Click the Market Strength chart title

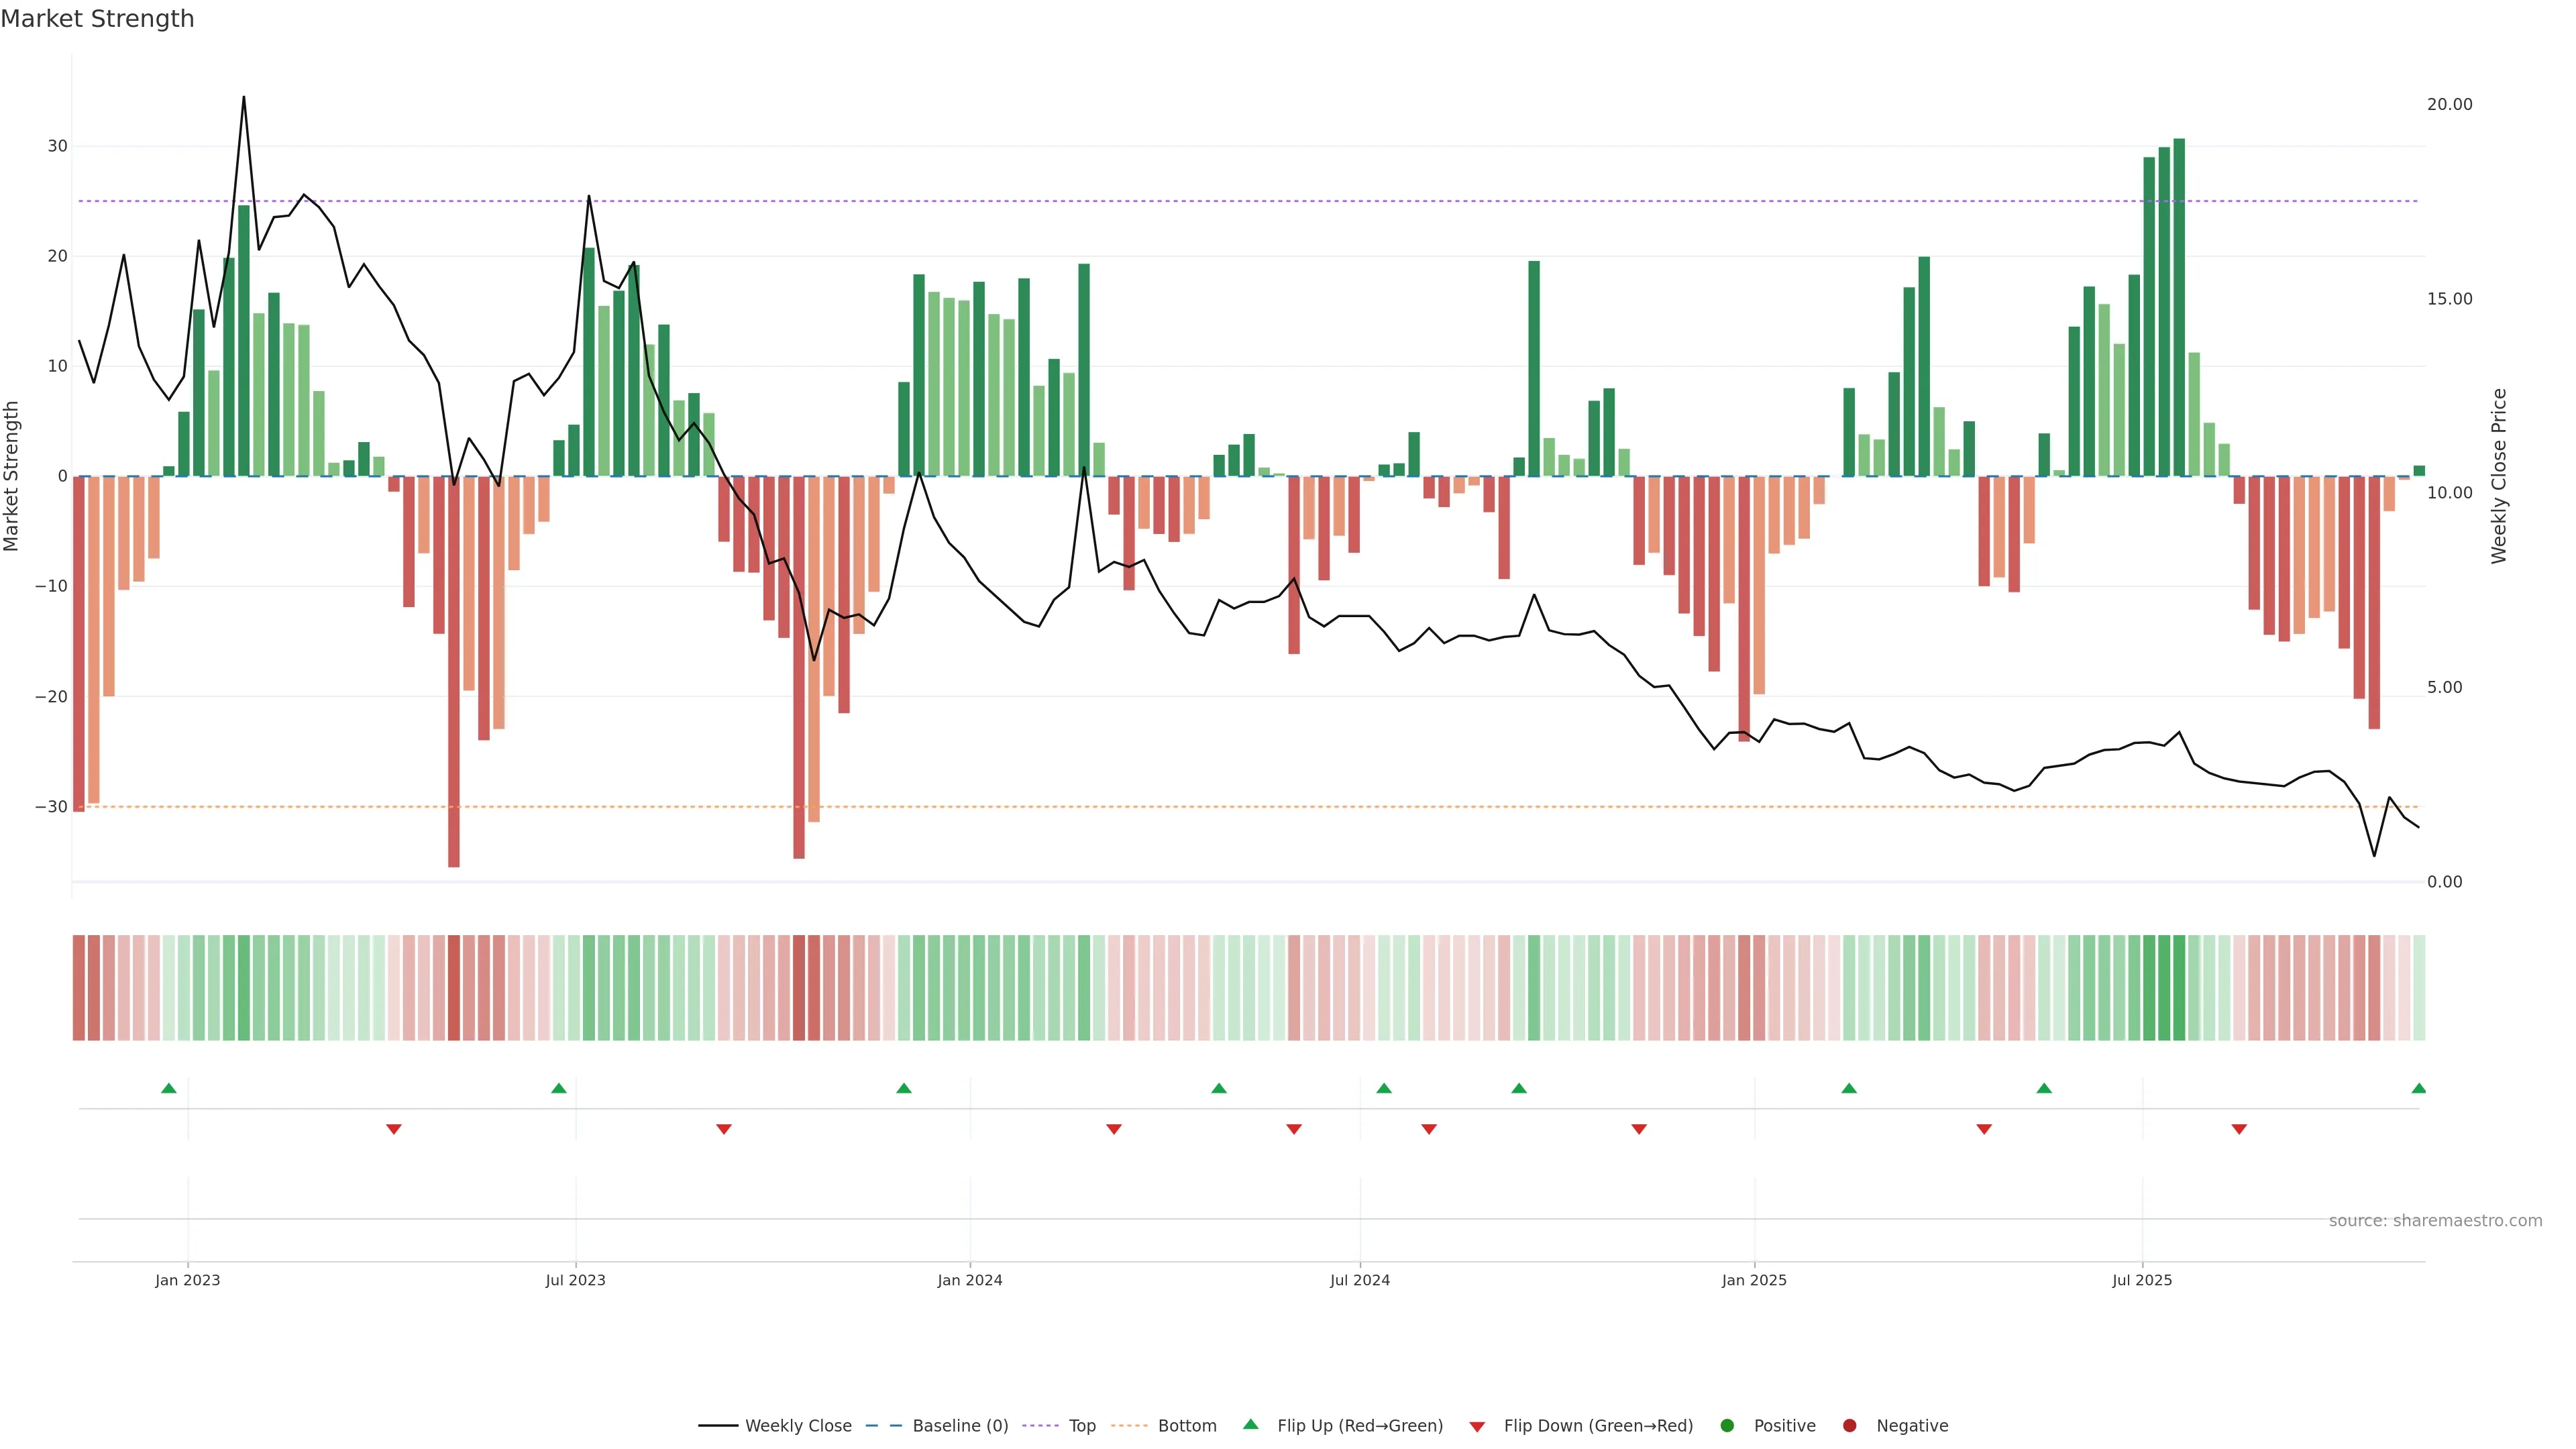(x=97, y=19)
